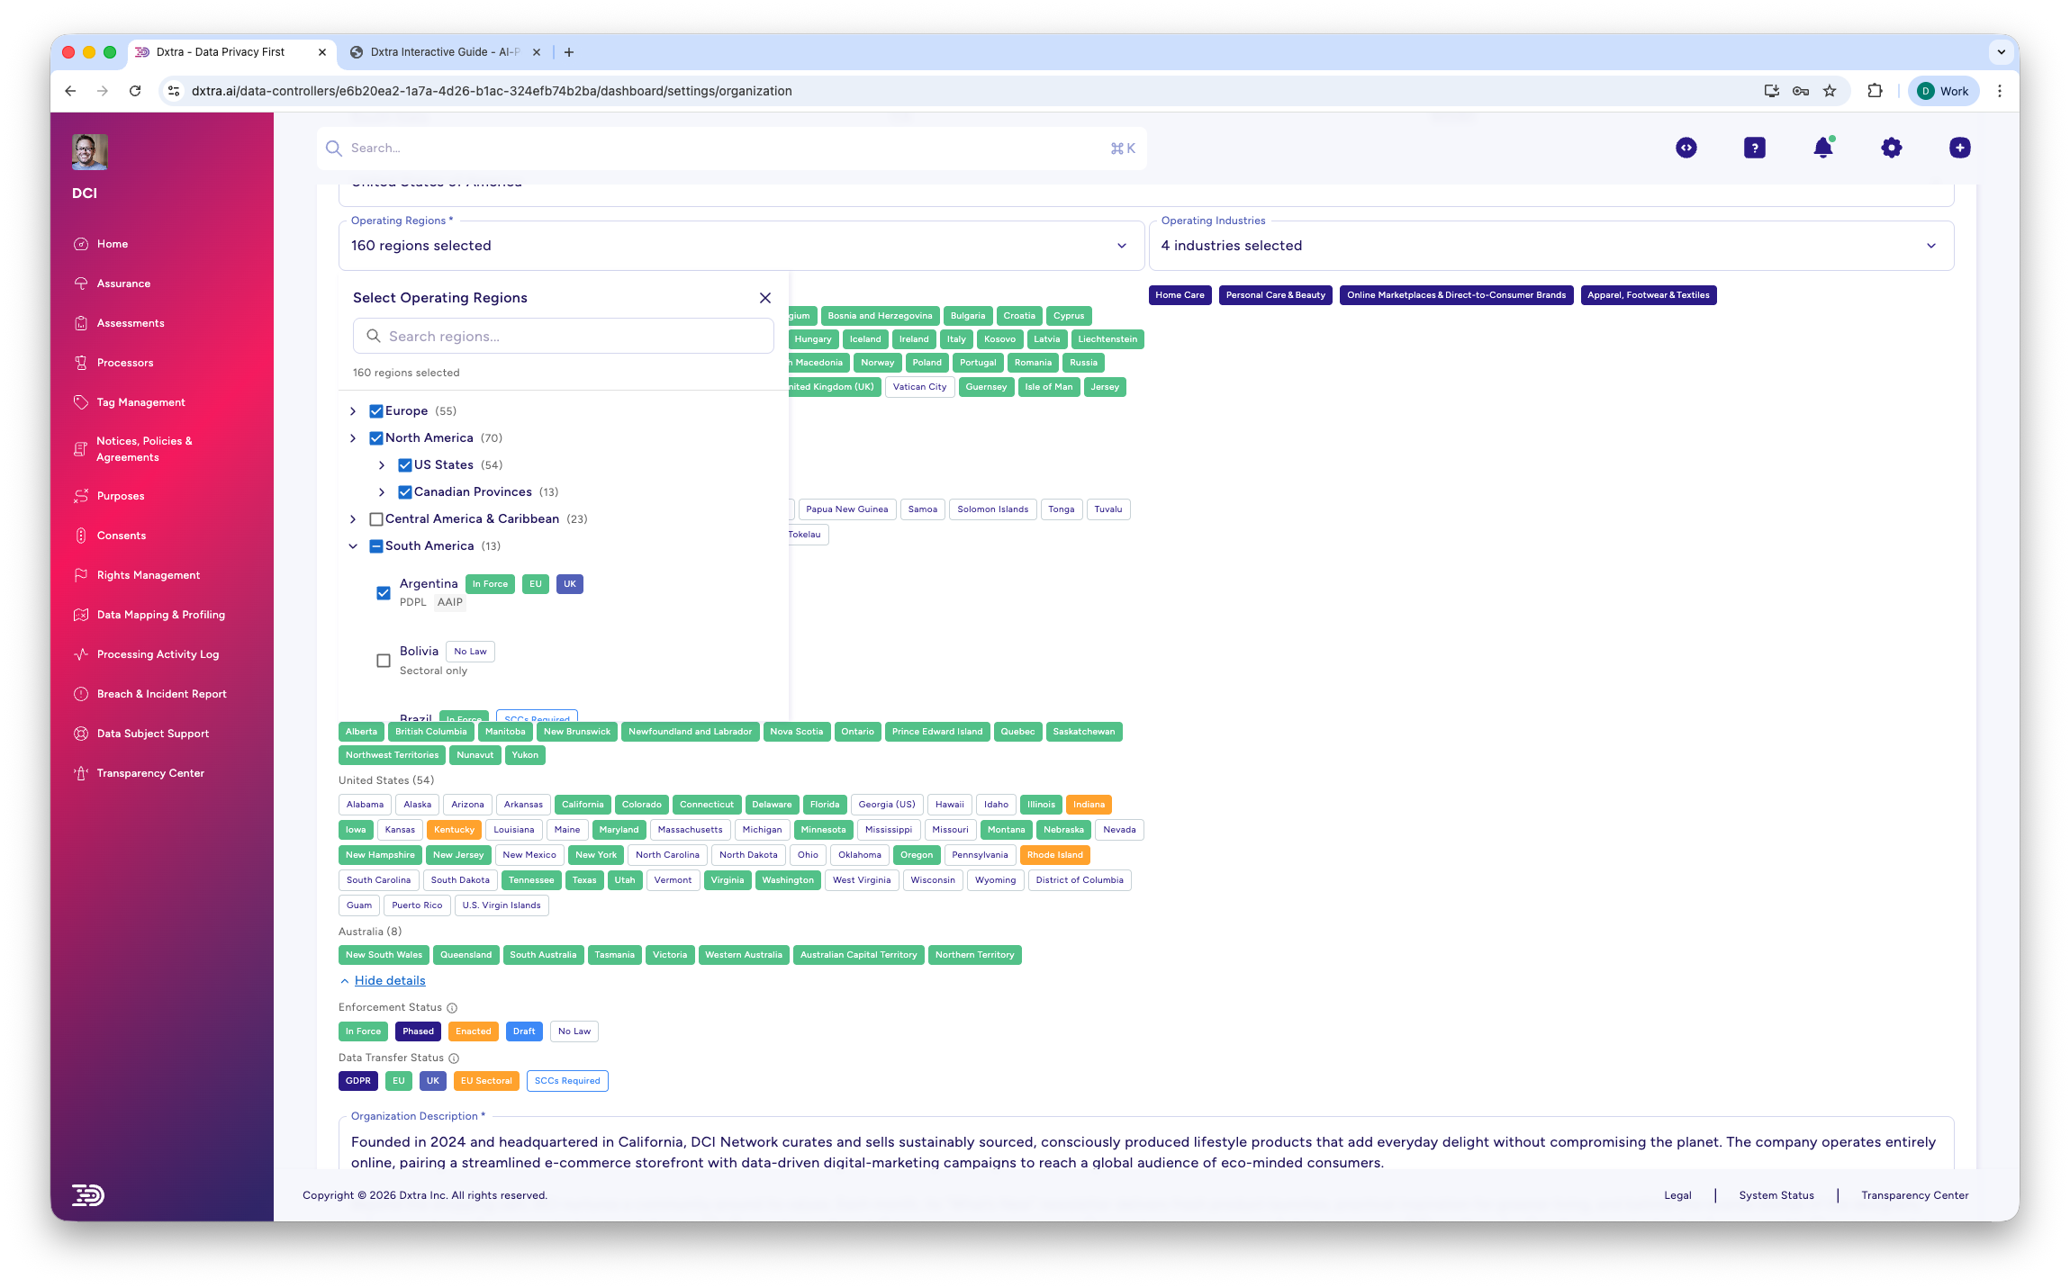The width and height of the screenshot is (2070, 1288).
Task: Open the settings gear in the top bar
Action: point(1891,148)
